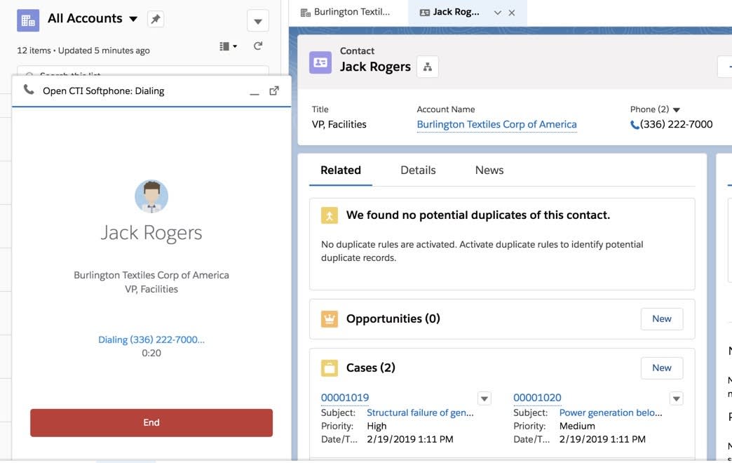
Task: Click Dialing (336) 222-7000 status link
Action: pyautogui.click(x=151, y=340)
